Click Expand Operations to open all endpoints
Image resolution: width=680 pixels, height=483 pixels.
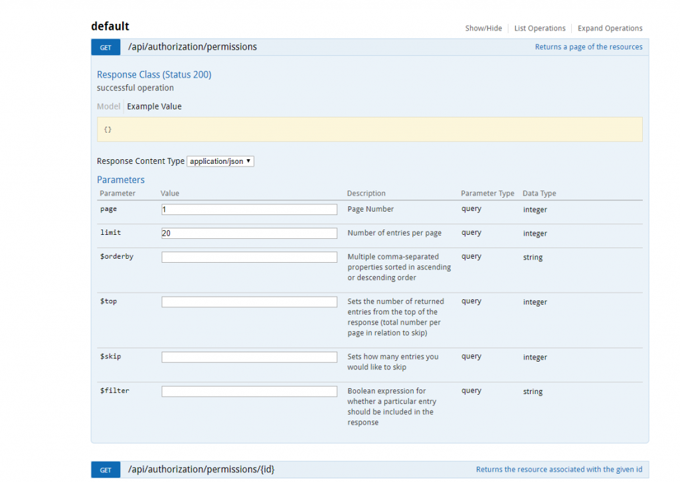[610, 28]
